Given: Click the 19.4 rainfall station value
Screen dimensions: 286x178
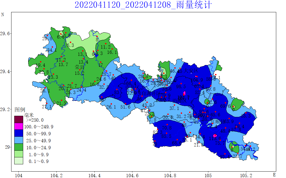Looking at the screenshot, I should [40, 65].
